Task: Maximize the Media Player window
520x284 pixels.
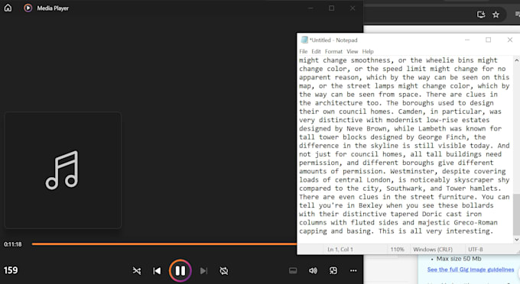Action: [x=331, y=8]
